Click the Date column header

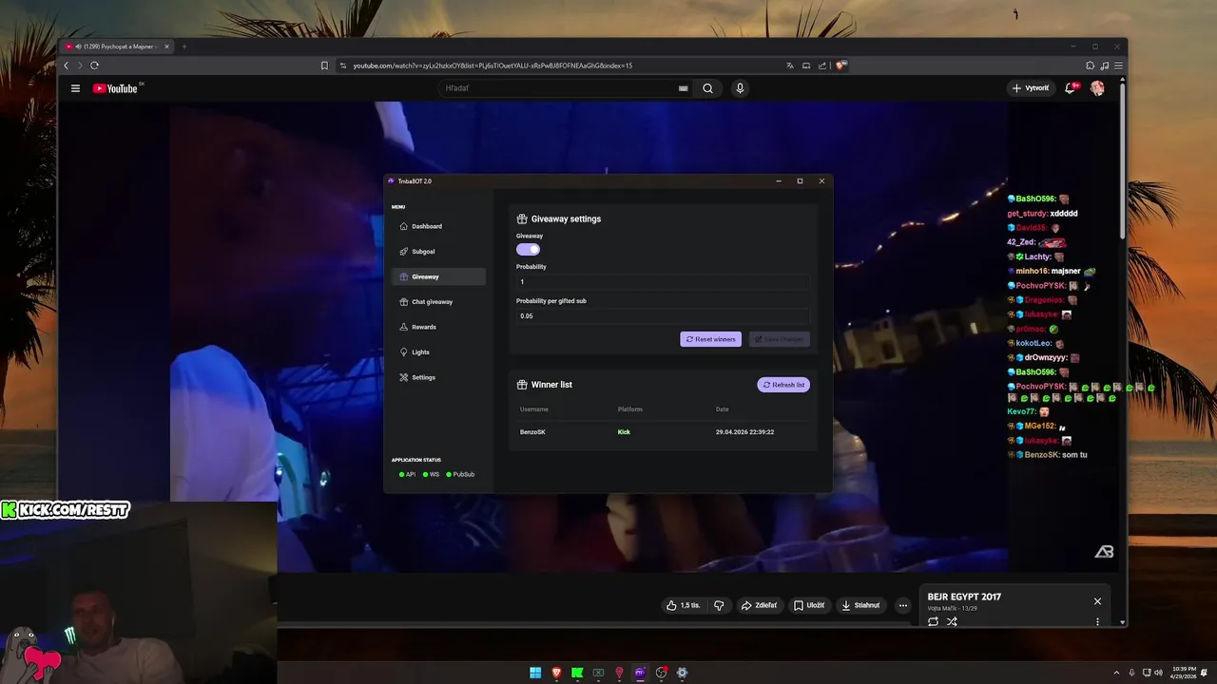tap(723, 409)
